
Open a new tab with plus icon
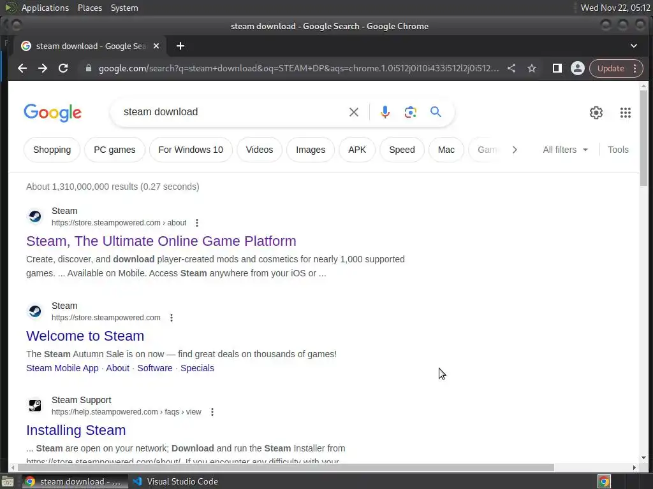point(180,46)
